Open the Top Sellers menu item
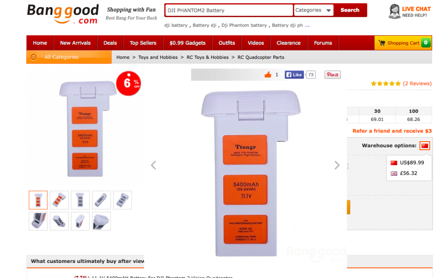Image resolution: width=439 pixels, height=278 pixels. click(x=143, y=43)
